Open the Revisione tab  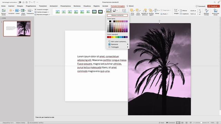click(x=77, y=6)
